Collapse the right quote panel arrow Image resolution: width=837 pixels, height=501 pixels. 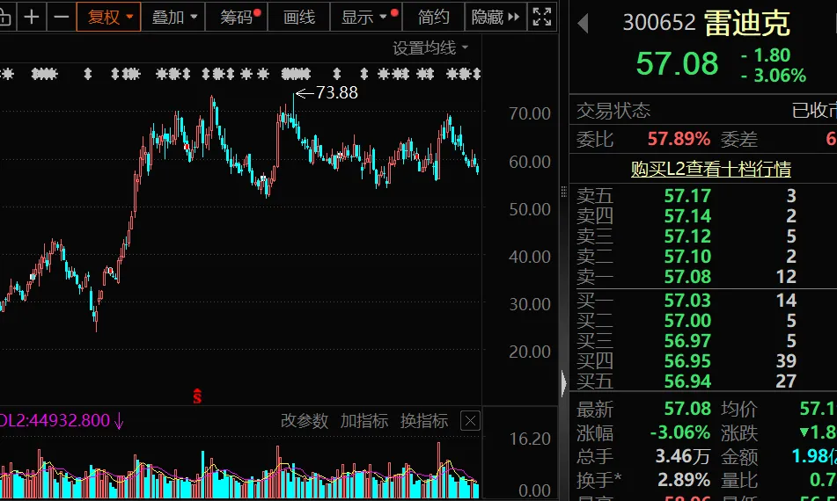click(x=563, y=382)
